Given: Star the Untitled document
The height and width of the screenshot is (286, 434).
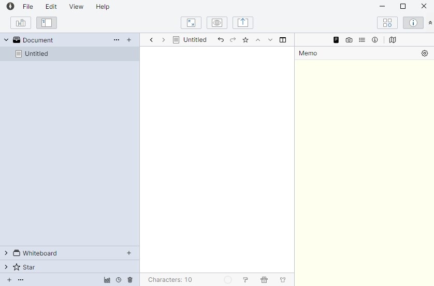Looking at the screenshot, I should click(x=245, y=40).
